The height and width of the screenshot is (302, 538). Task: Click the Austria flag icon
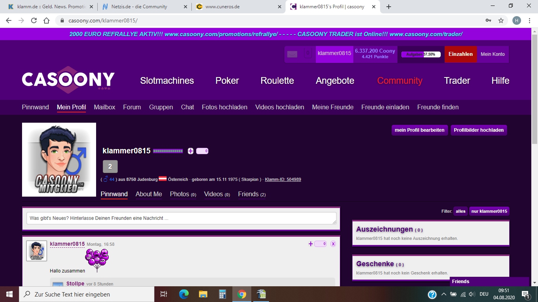pos(163,179)
